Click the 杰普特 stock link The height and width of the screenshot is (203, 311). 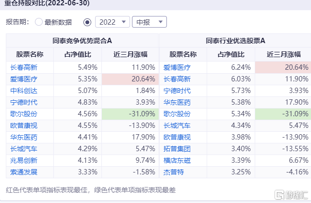(174, 172)
